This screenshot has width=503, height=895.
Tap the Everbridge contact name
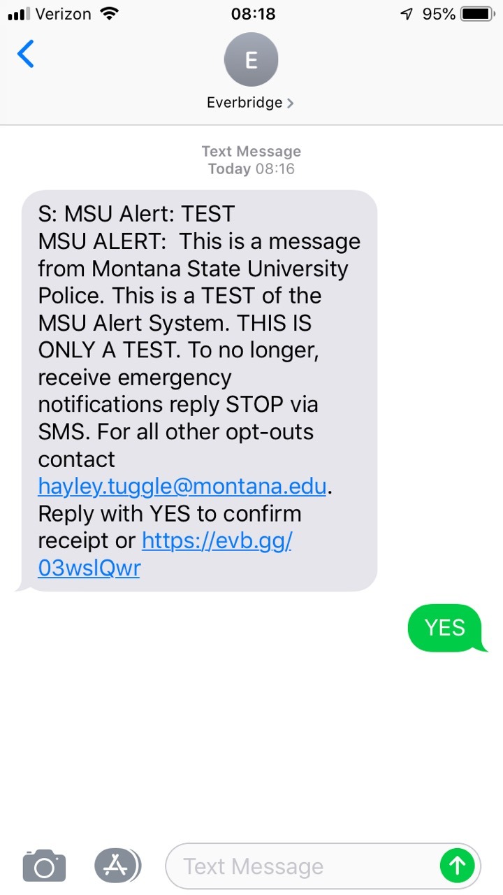click(x=245, y=103)
